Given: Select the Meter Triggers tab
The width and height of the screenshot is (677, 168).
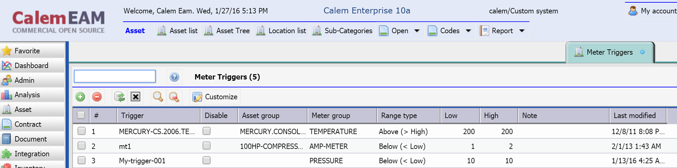Looking at the screenshot, I should (609, 52).
